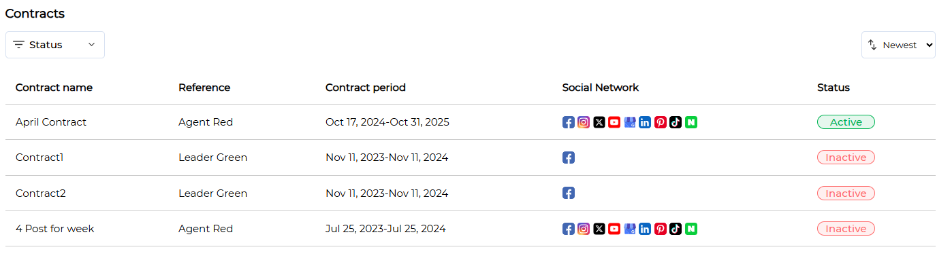This screenshot has height=258, width=952.
Task: Open the 4 Post for week contract
Action: click(55, 229)
